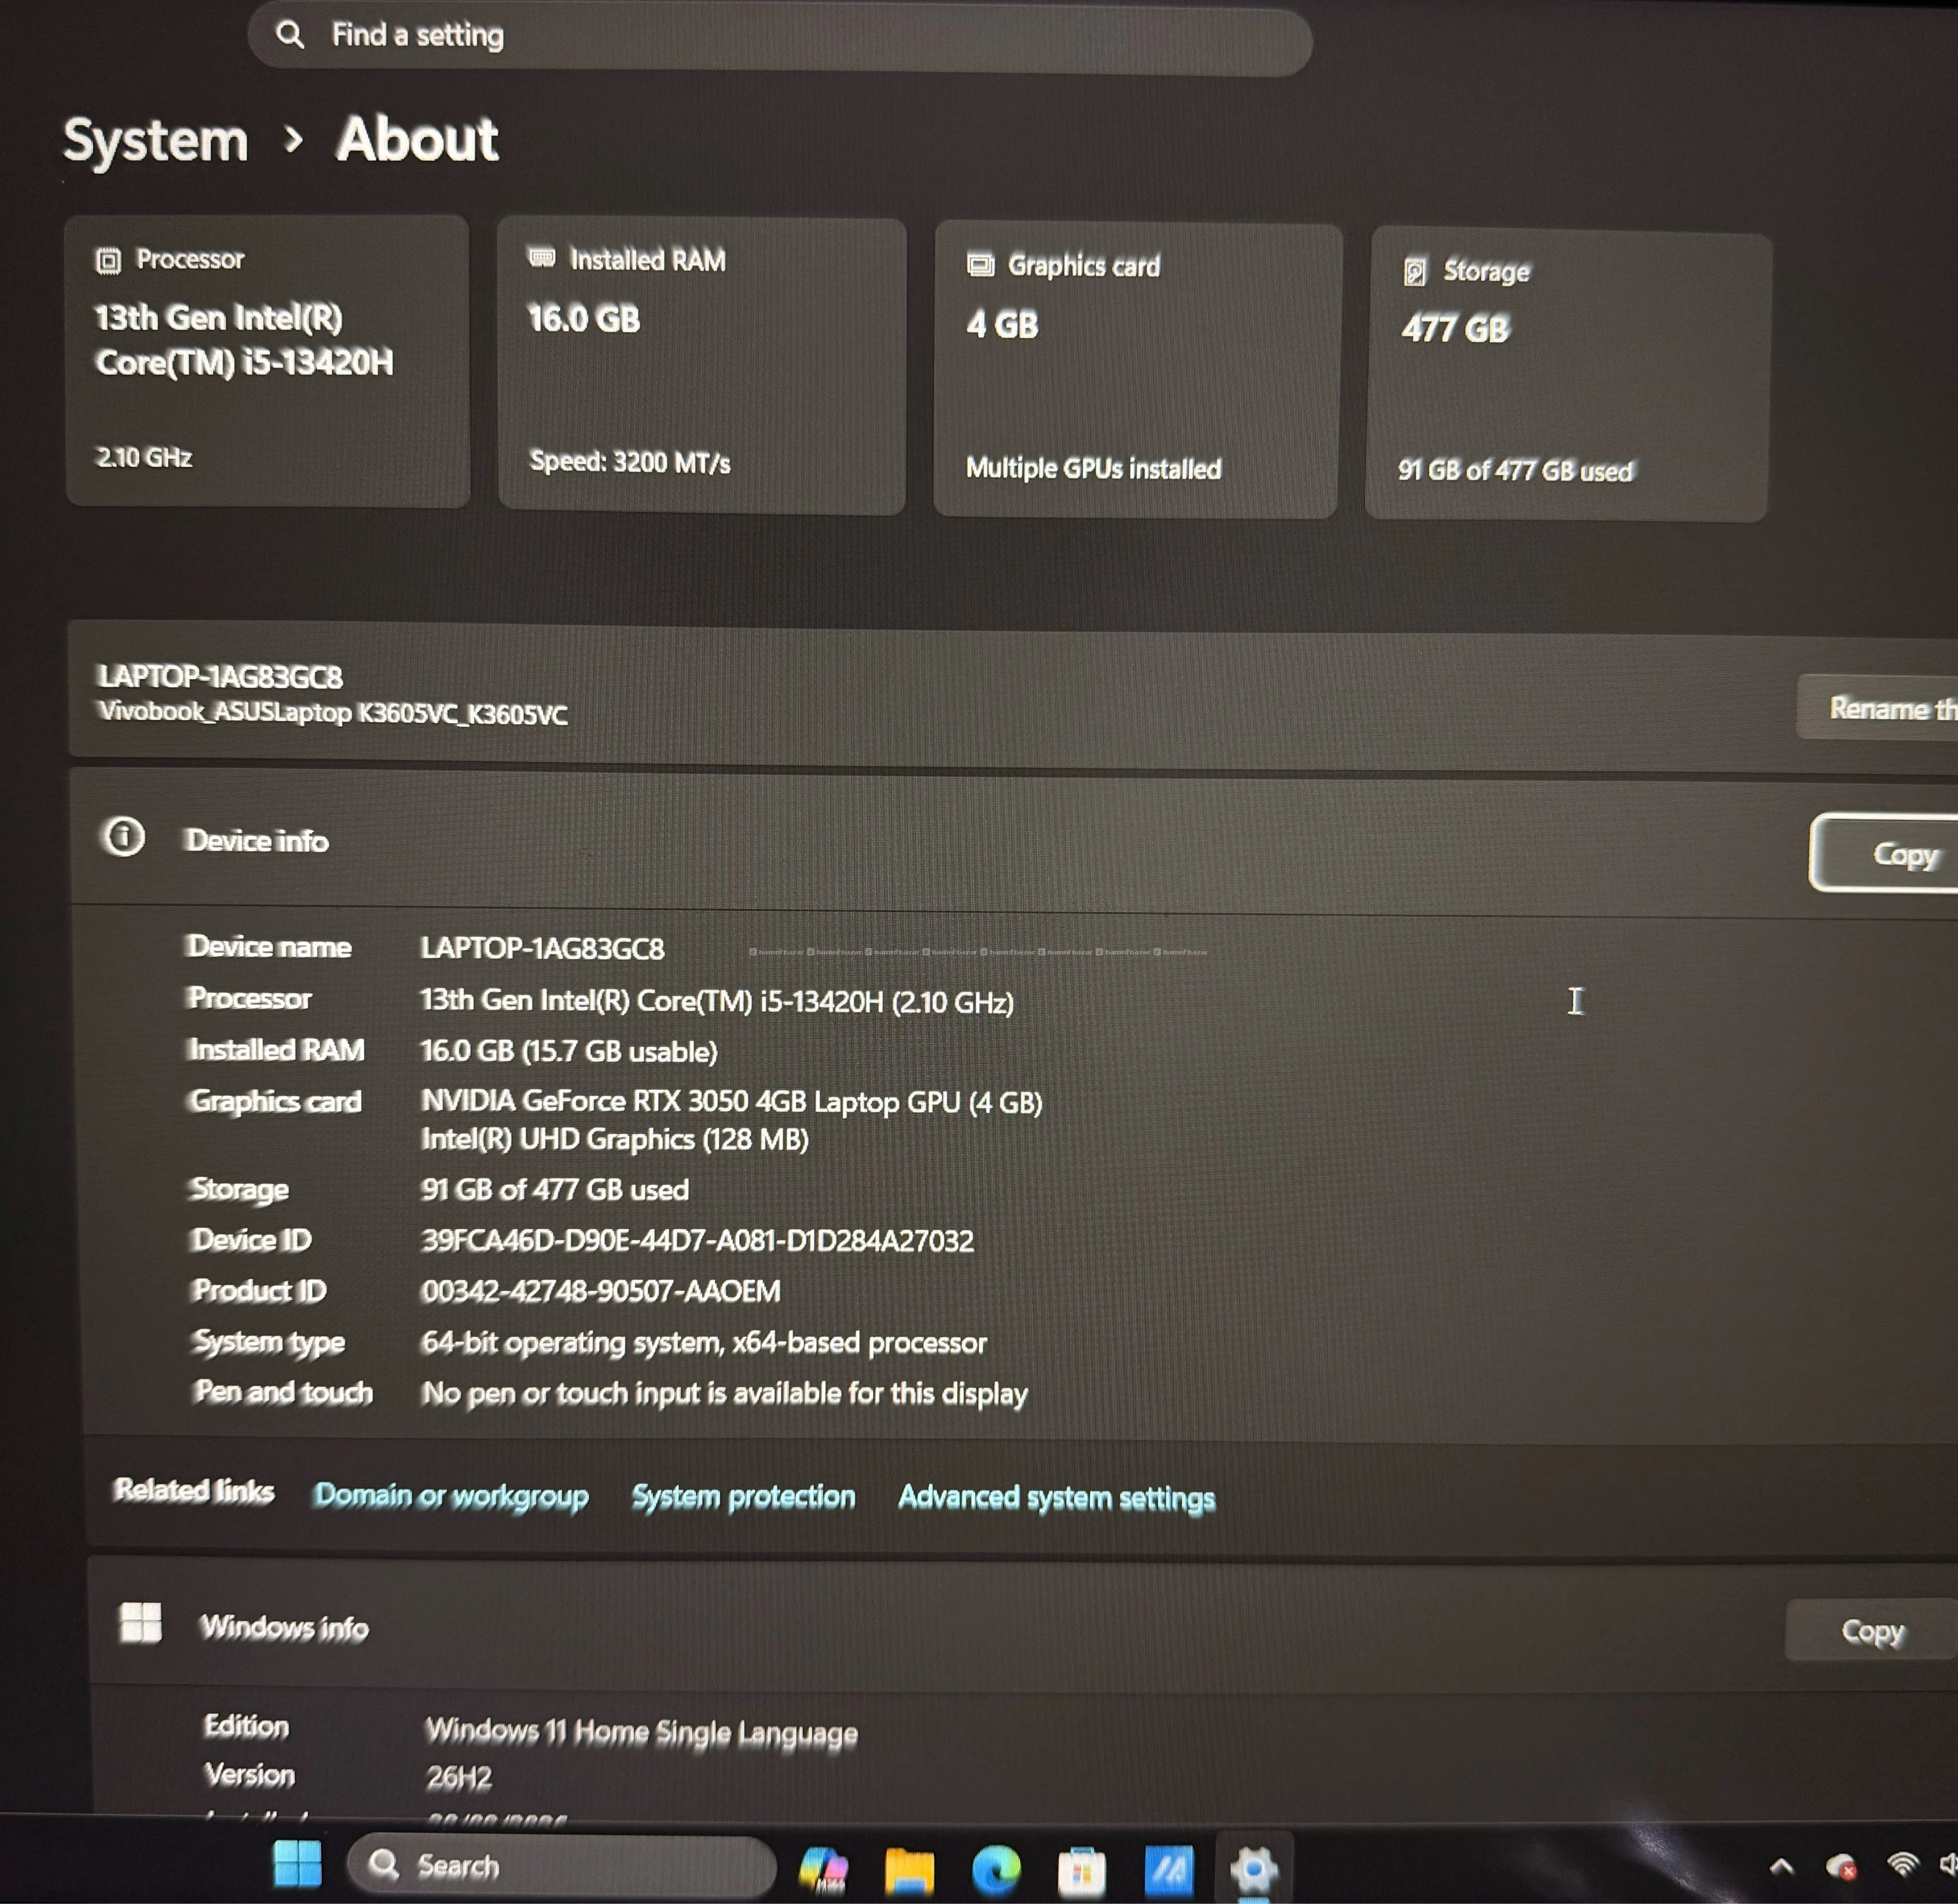Go back to System in breadcrumb
The height and width of the screenshot is (1904, 1958).
pyautogui.click(x=156, y=140)
